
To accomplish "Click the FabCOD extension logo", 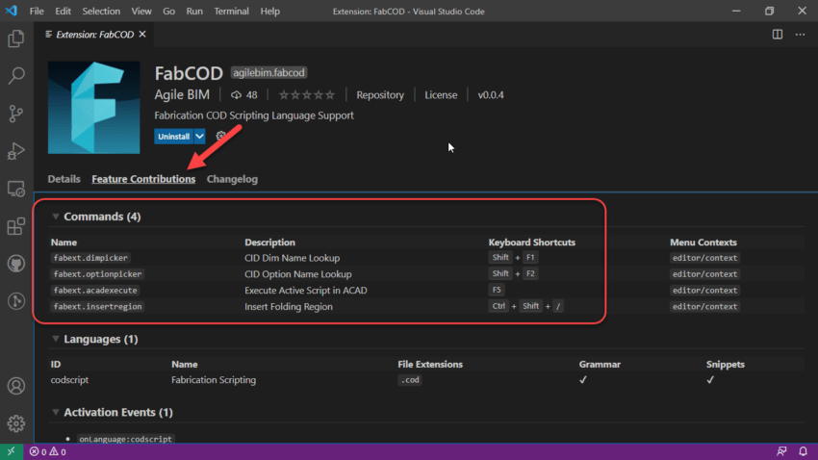I will tap(94, 108).
